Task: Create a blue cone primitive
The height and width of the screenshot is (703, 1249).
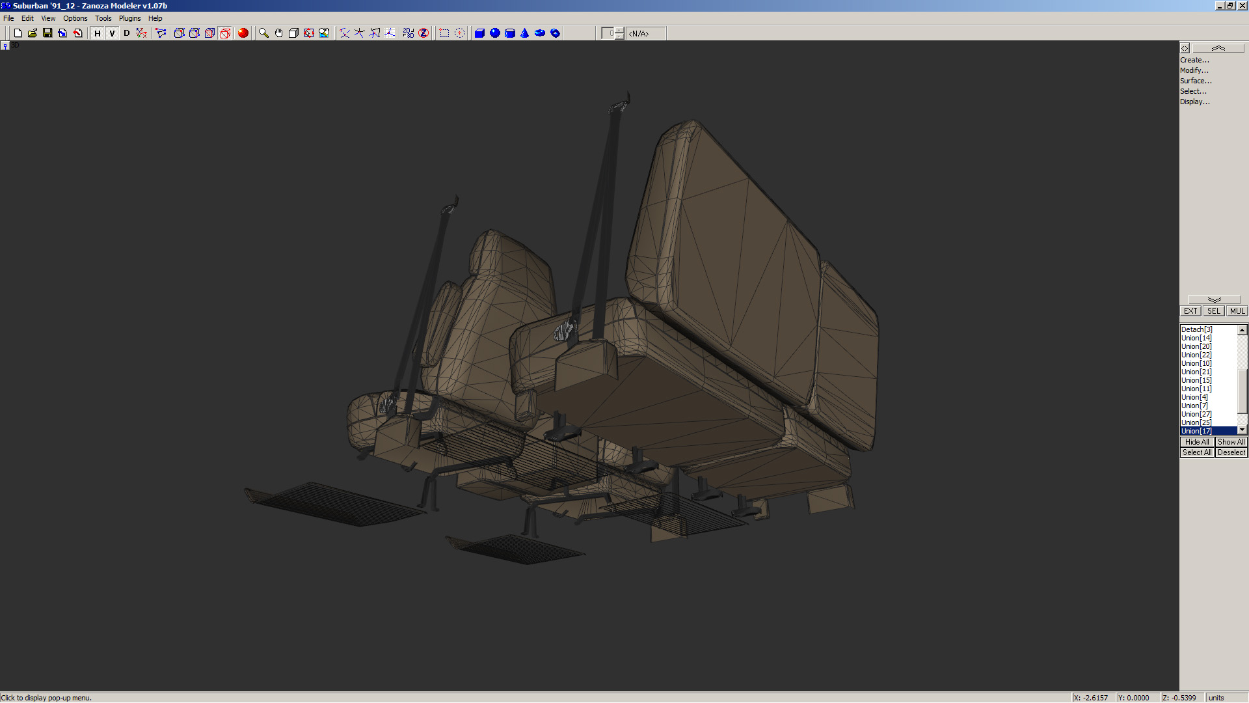Action: [x=525, y=33]
